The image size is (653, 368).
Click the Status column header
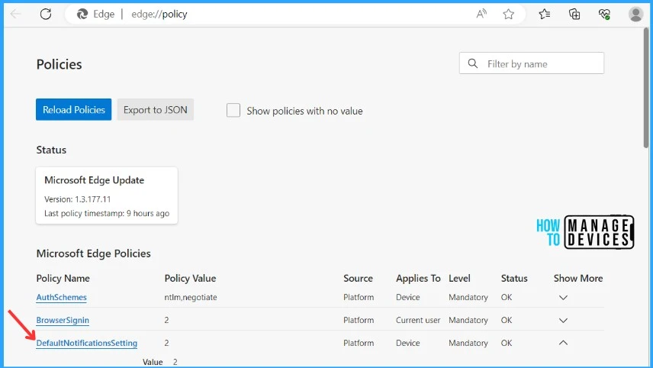tap(514, 279)
